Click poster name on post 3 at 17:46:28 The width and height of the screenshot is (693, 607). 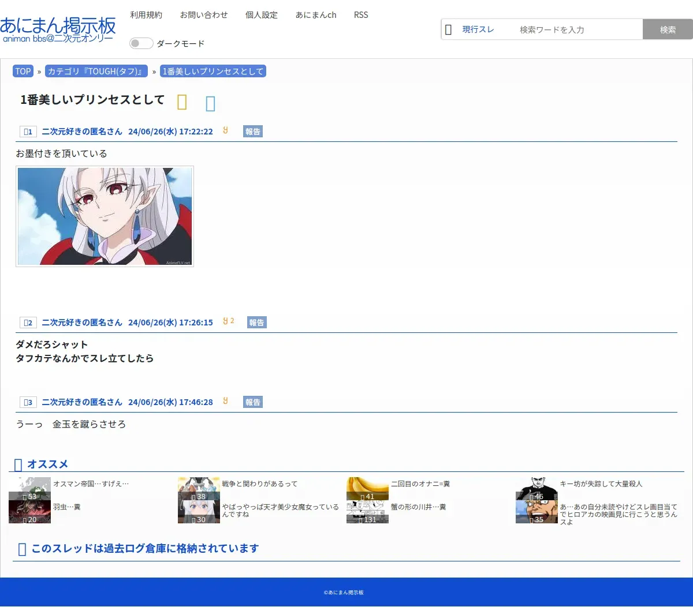pos(82,402)
